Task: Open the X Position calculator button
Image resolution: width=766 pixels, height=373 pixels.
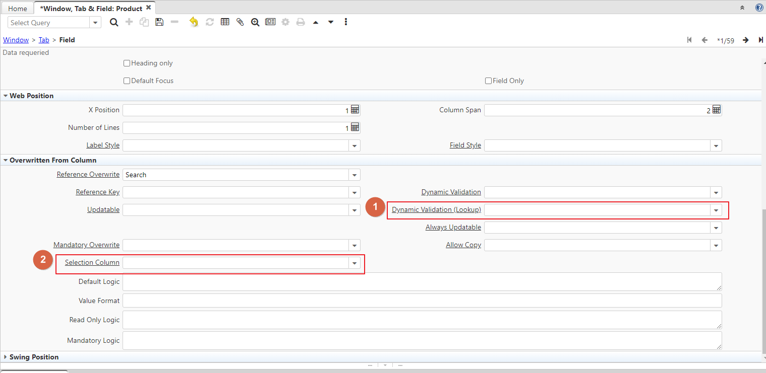Action: point(355,110)
